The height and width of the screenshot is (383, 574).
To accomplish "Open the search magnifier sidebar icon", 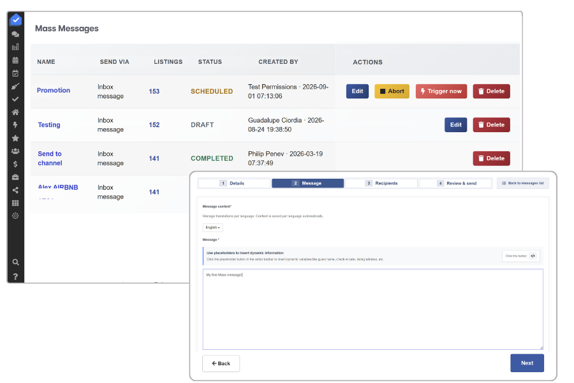I will point(15,262).
